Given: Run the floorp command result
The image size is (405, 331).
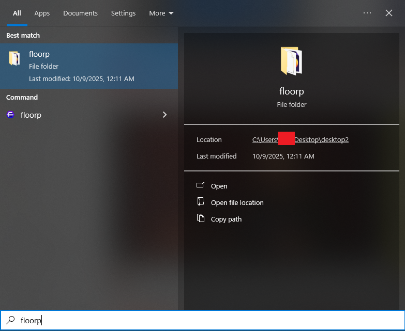Looking at the screenshot, I should [89, 115].
